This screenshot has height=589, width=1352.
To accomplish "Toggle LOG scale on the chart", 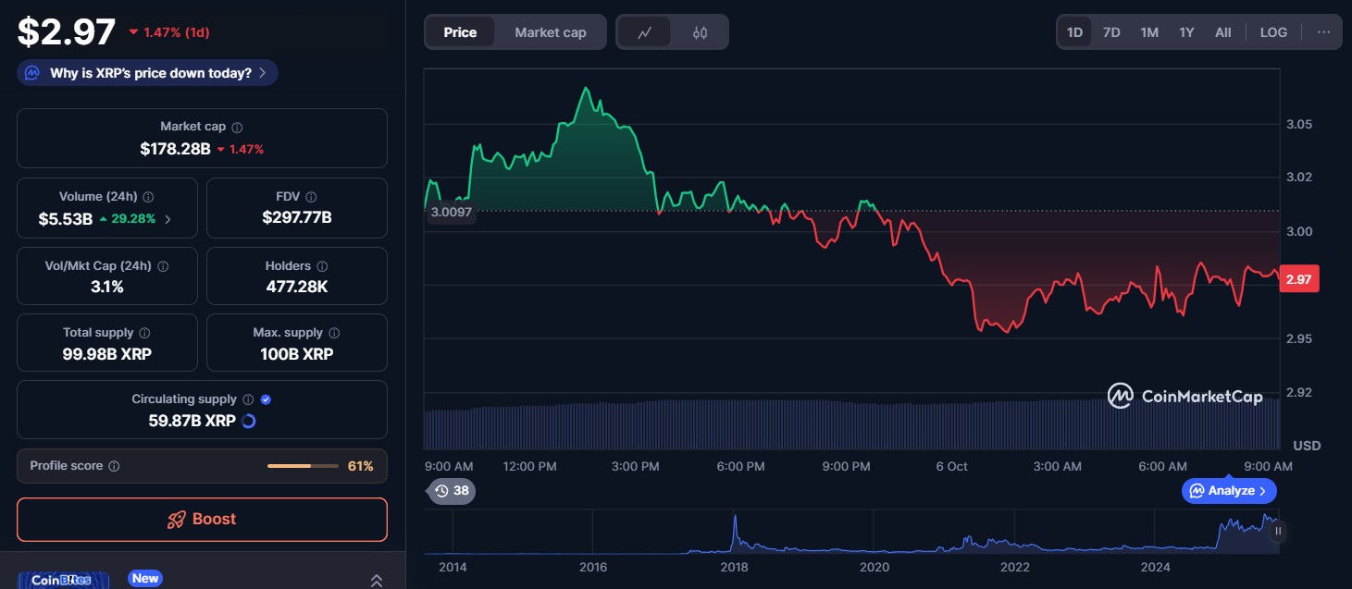I will [x=1273, y=32].
